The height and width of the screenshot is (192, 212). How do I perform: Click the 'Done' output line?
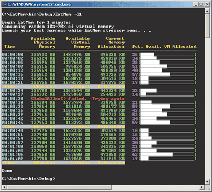pyautogui.click(x=7, y=171)
